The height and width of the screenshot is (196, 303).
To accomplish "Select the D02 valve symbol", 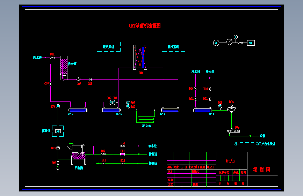I will coord(210,99).
